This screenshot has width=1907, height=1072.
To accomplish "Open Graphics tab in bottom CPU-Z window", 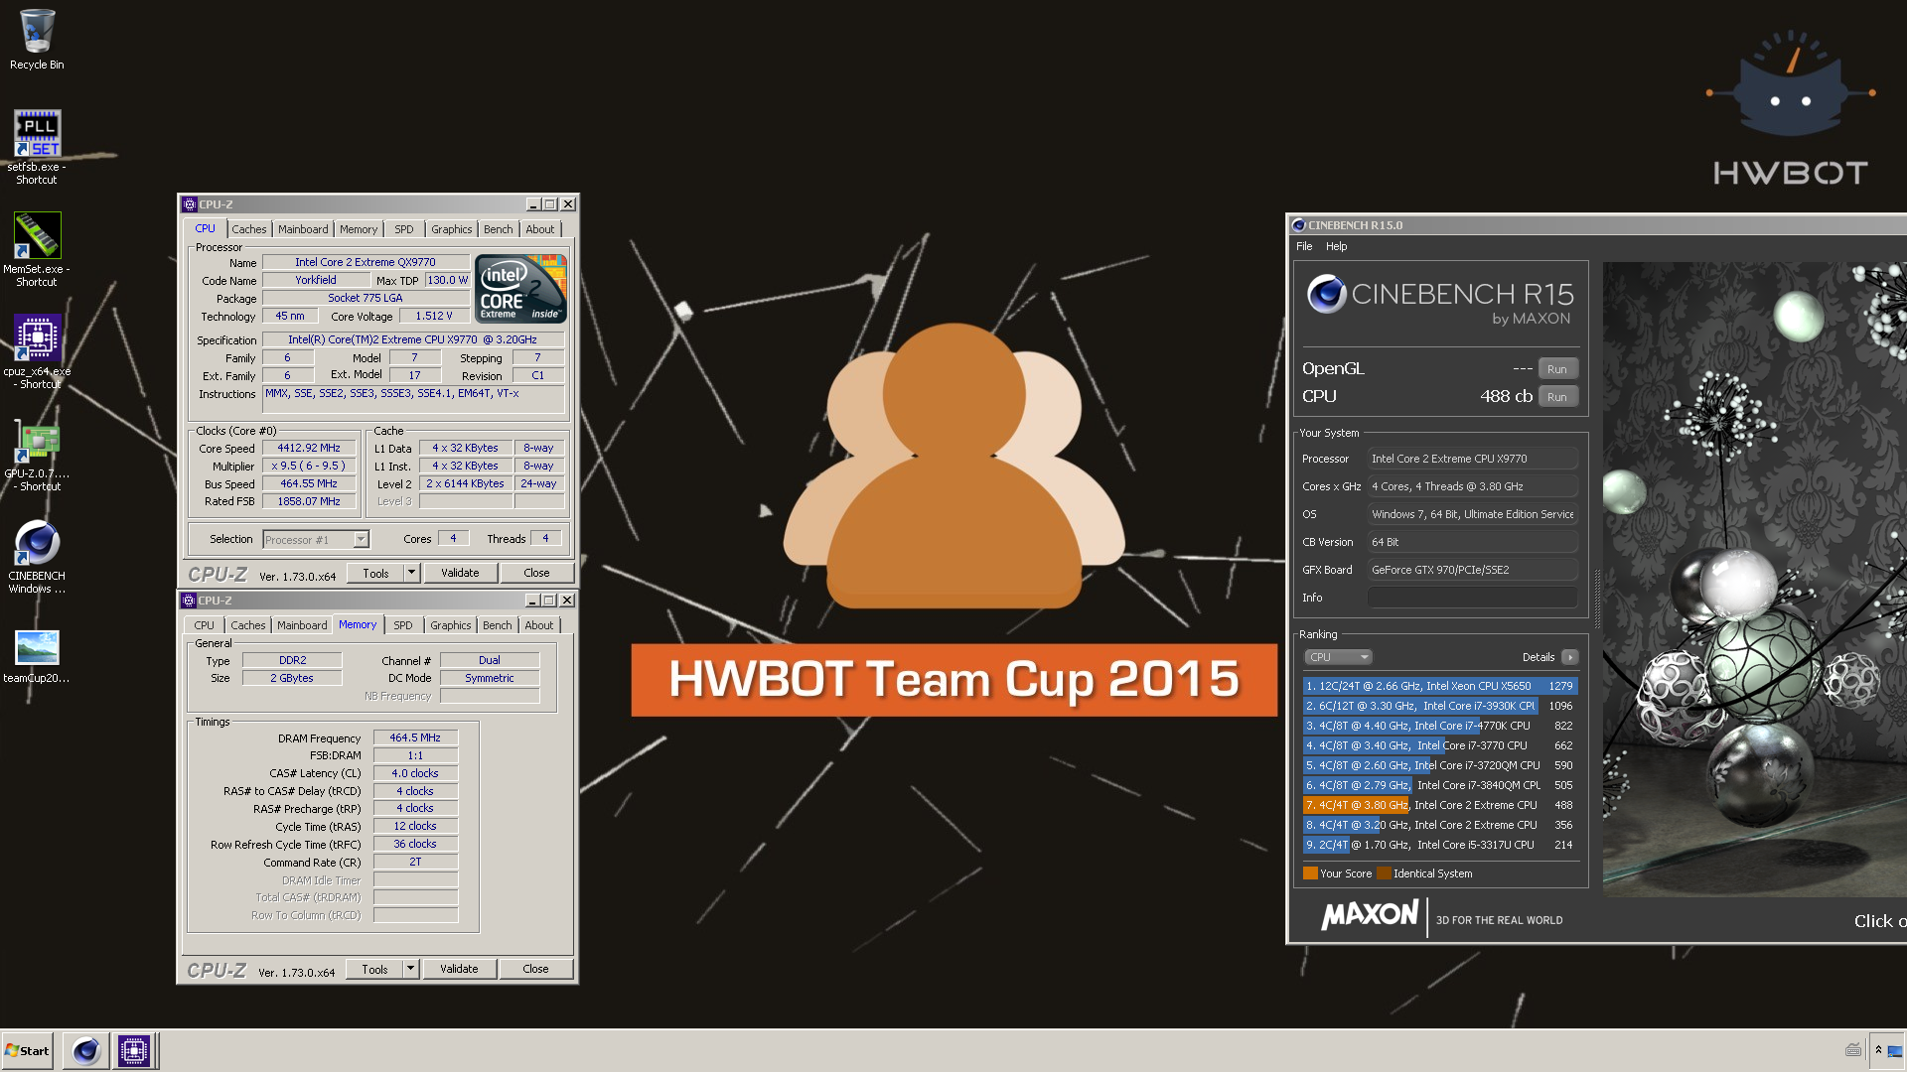I will tap(451, 625).
